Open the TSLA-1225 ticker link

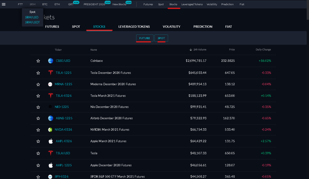tap(64, 73)
